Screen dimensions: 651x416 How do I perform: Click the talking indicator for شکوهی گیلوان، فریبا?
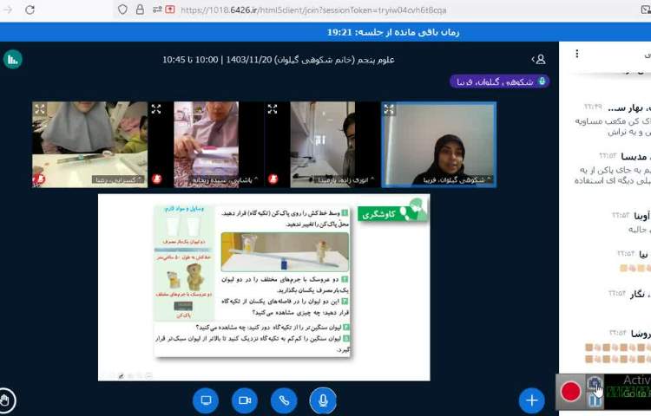tap(499, 81)
